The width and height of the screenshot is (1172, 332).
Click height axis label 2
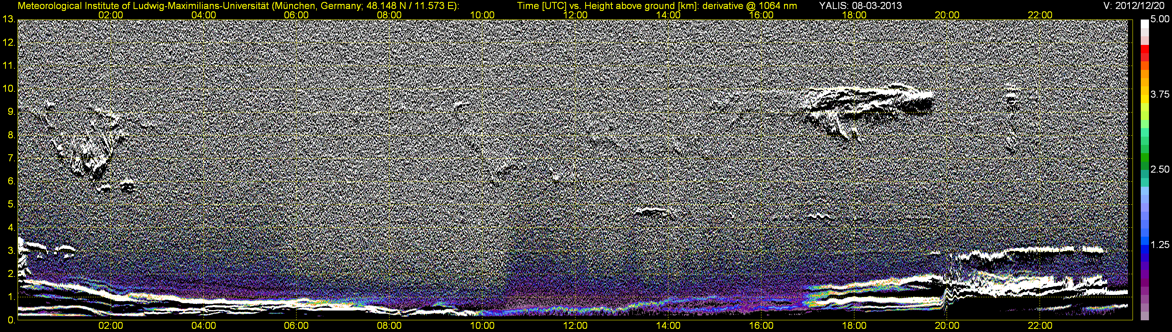11,274
